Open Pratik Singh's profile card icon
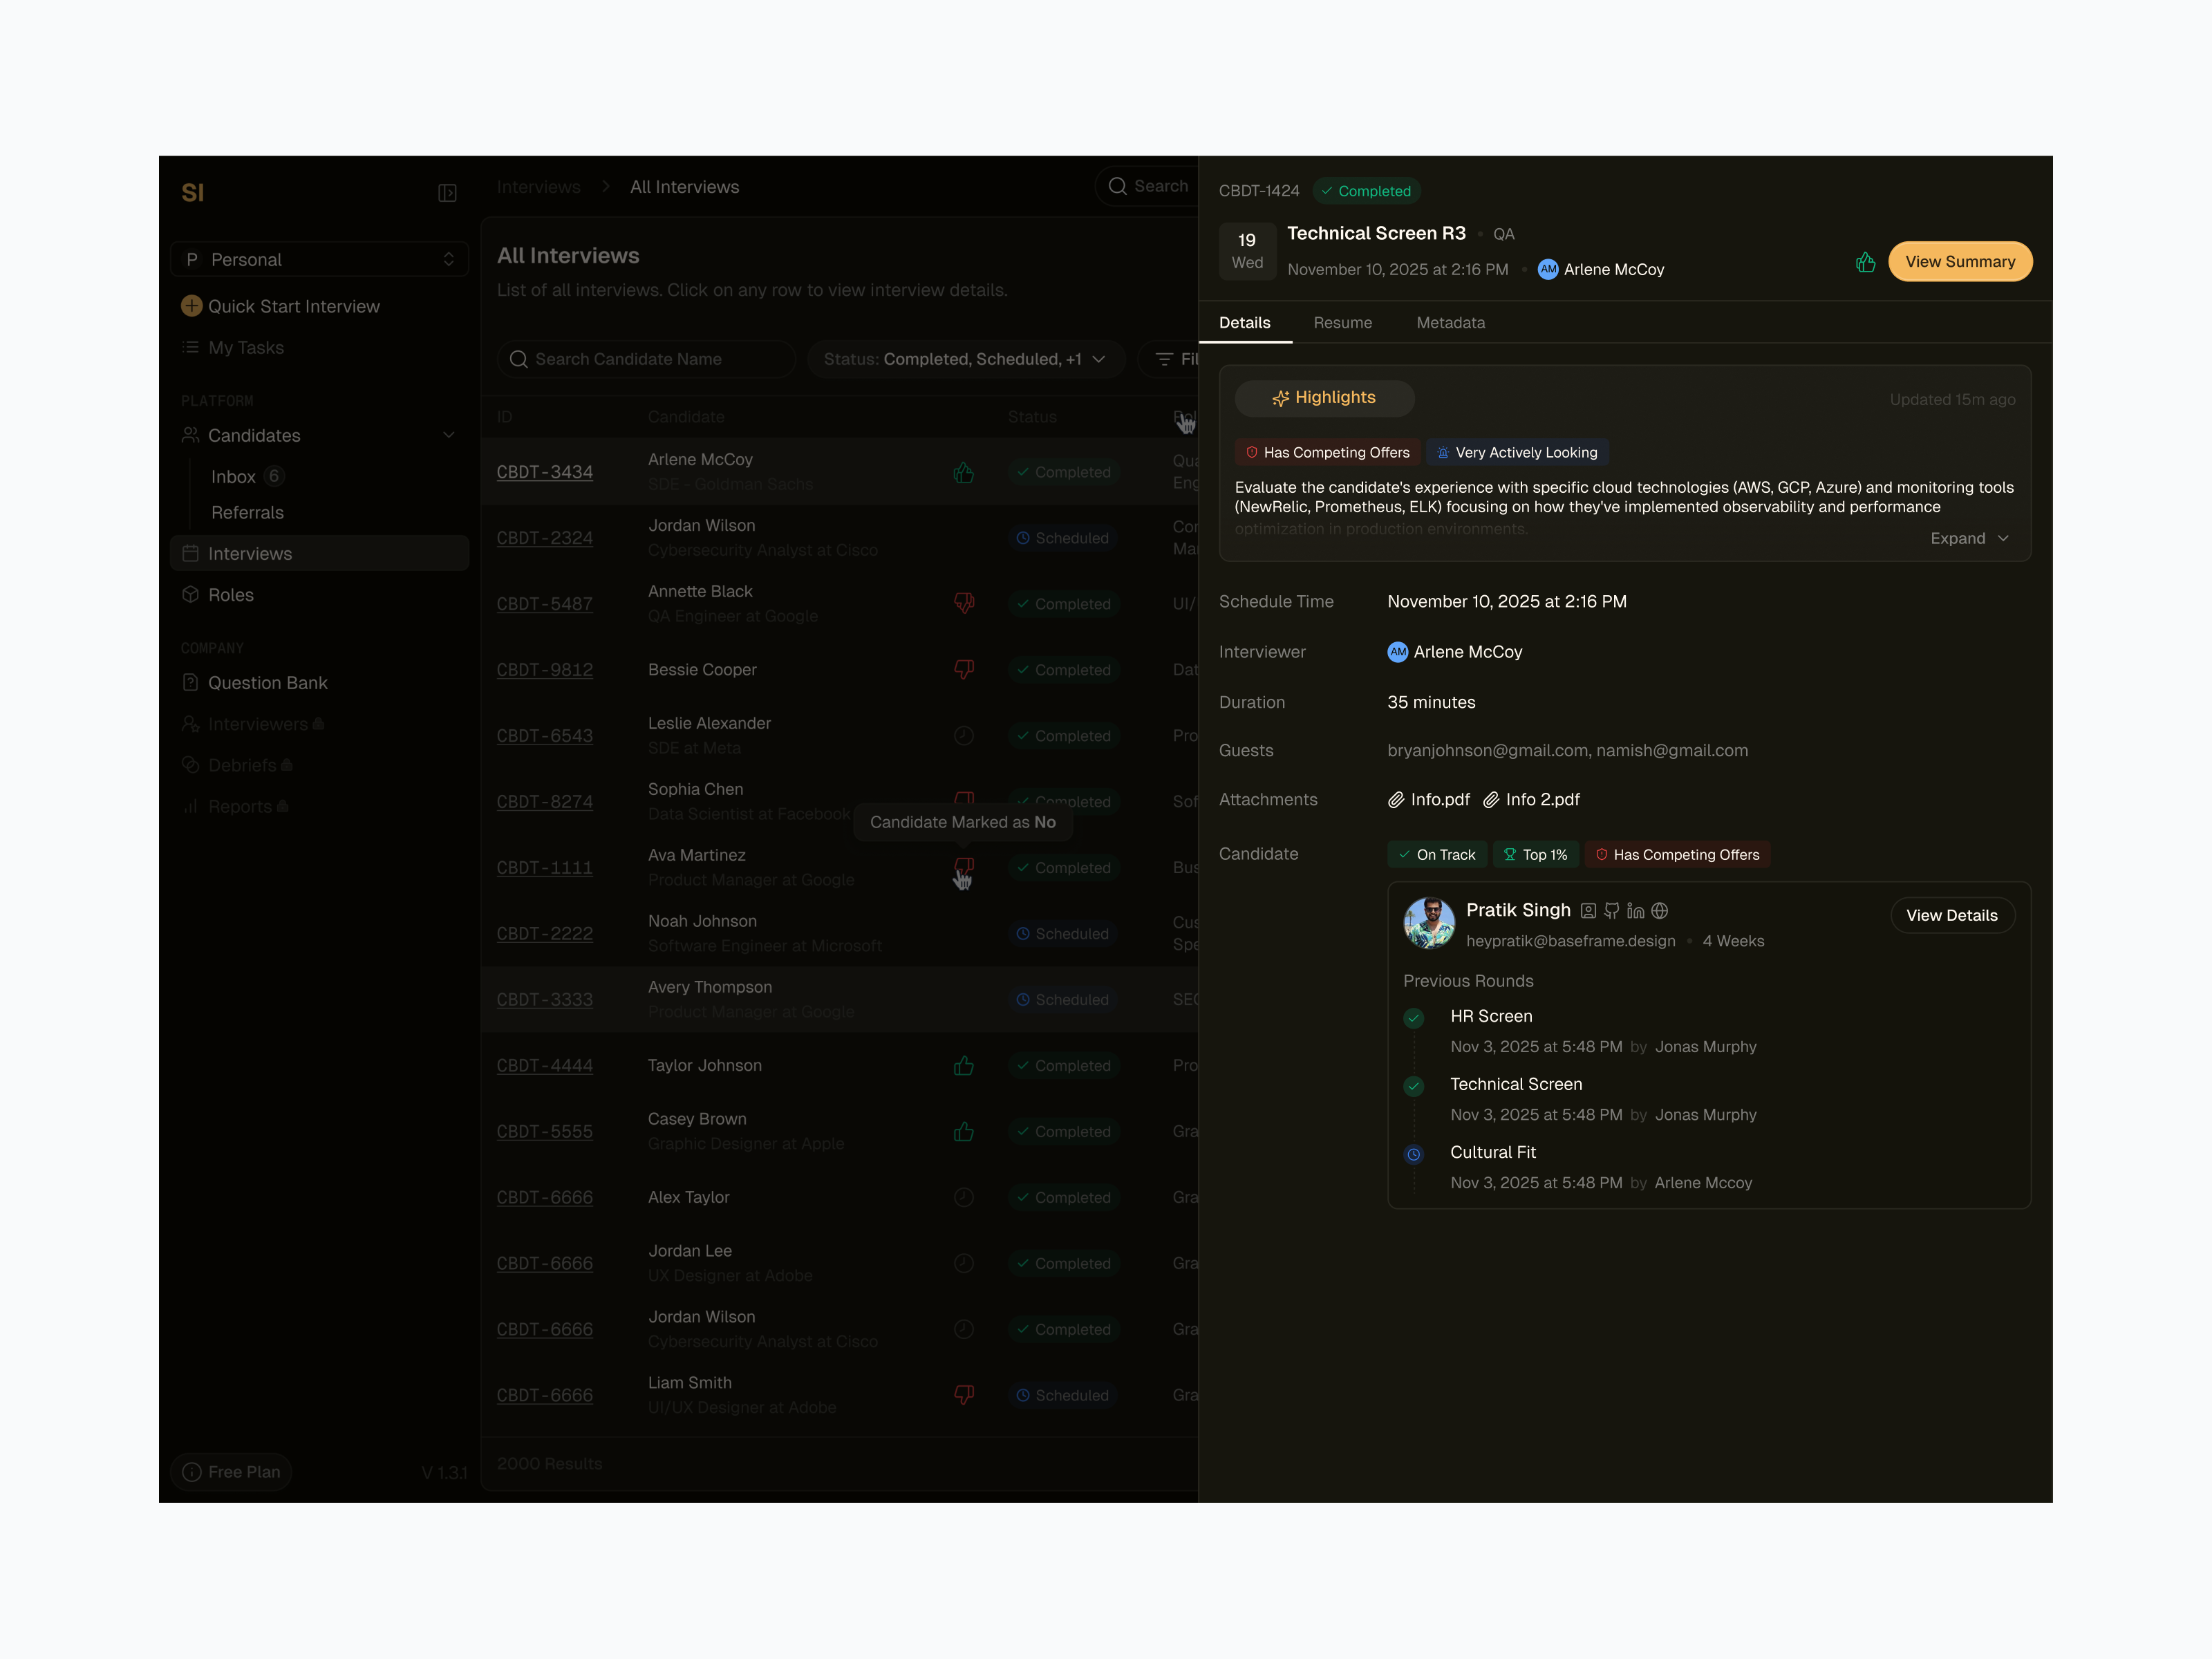 1588,910
